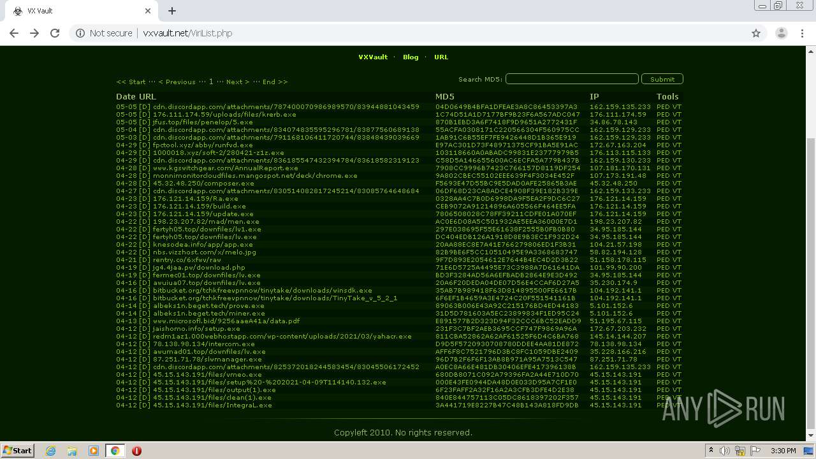
Task: Click PED tool for krerb.exe row
Action: click(x=663, y=114)
